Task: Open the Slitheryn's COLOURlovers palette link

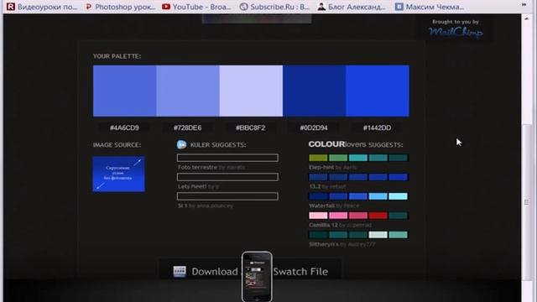Action: click(x=324, y=244)
